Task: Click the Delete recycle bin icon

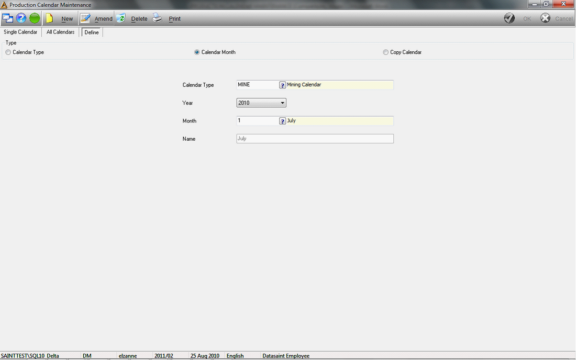Action: pyautogui.click(x=121, y=18)
